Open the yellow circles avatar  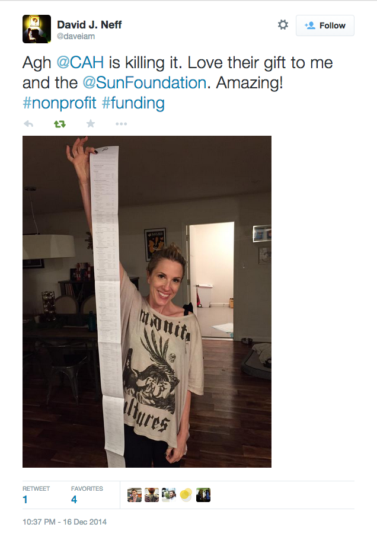tap(186, 495)
